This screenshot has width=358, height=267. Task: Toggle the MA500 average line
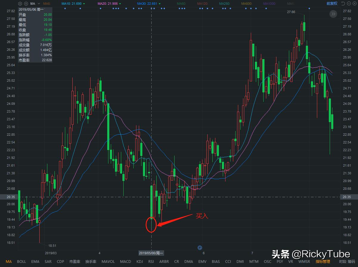[247, 4]
